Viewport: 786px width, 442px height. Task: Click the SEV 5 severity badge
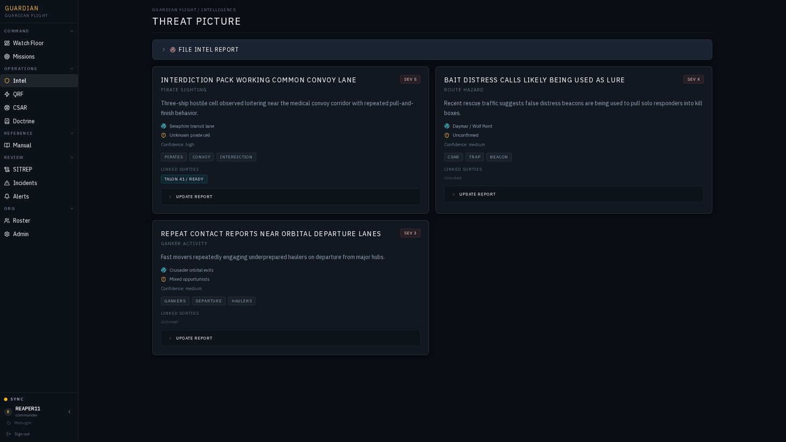click(410, 79)
